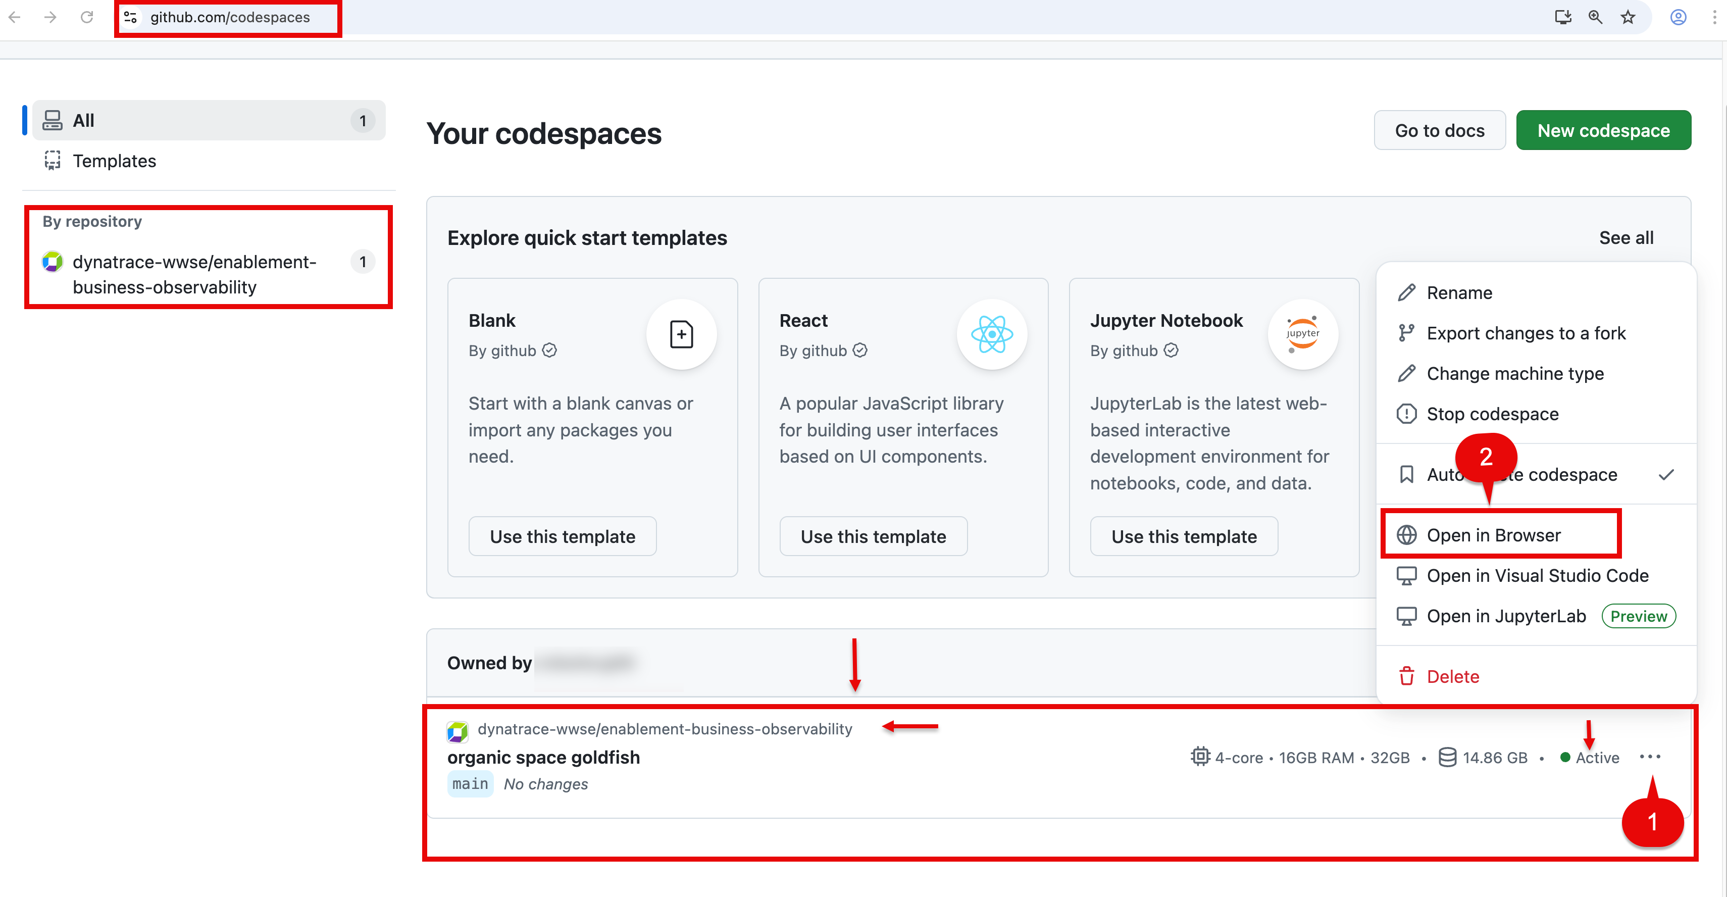
Task: Open the Jupyter Notebook template title
Action: pyautogui.click(x=1166, y=320)
